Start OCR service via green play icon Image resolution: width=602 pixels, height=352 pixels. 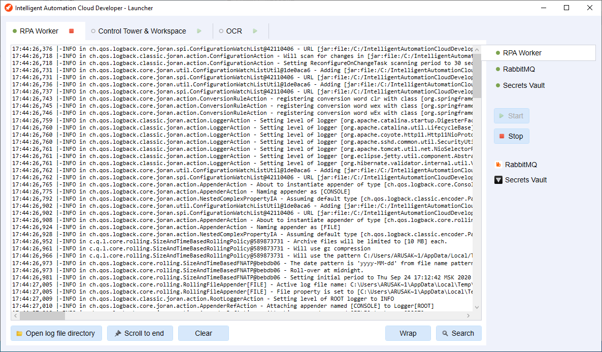pyautogui.click(x=255, y=31)
